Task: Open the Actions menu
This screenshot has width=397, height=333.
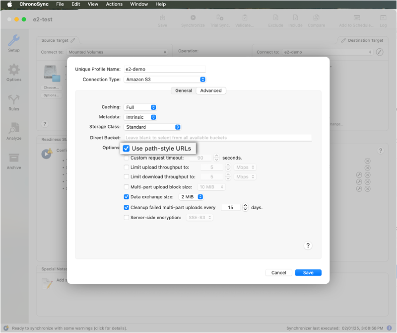Action: pyautogui.click(x=114, y=4)
